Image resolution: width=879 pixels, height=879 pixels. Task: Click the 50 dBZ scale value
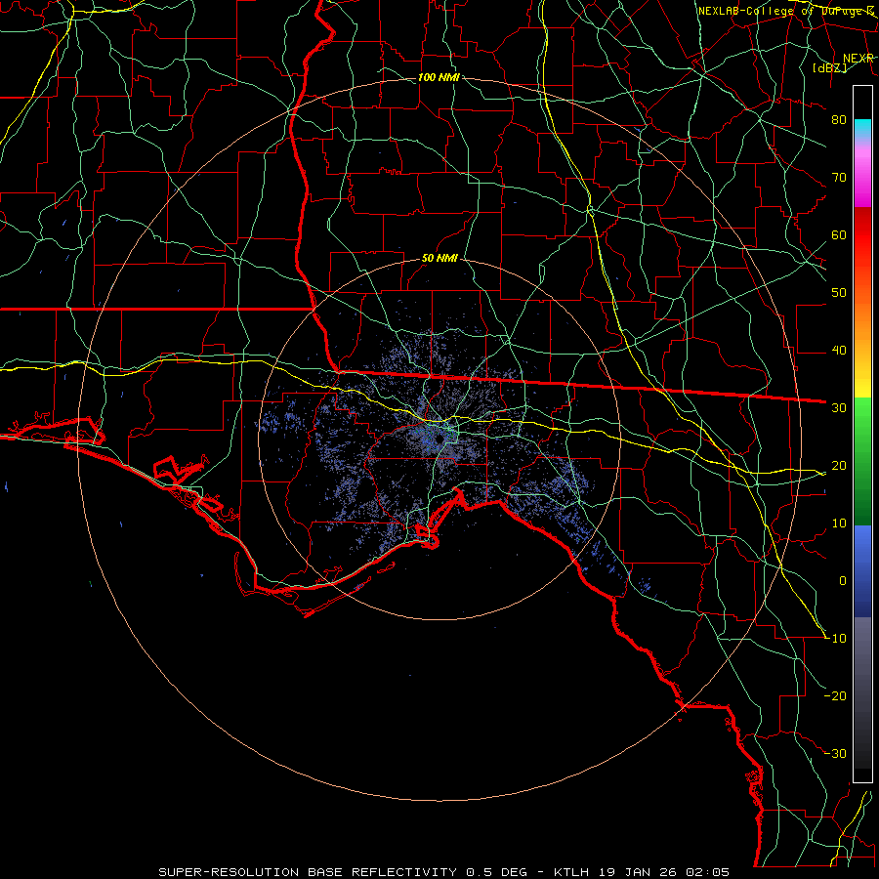coord(839,293)
